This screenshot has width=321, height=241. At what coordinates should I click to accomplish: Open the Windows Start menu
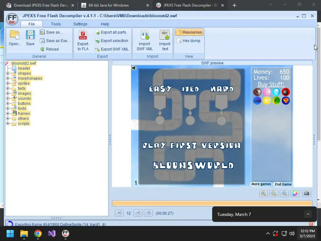[10, 233]
